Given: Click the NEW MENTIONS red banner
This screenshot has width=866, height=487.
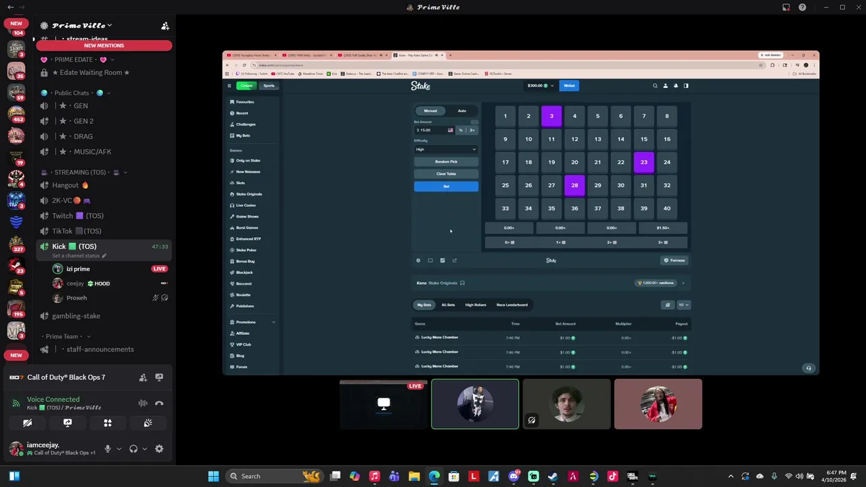Looking at the screenshot, I should pos(104,45).
